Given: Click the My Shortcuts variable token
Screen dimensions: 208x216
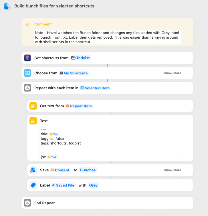Looking at the screenshot, I should 74,73.
